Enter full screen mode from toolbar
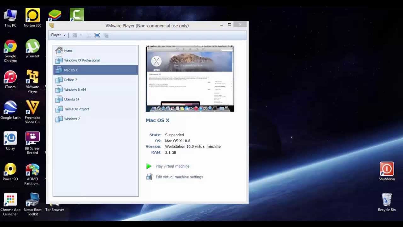The width and height of the screenshot is (403, 227). tap(97, 35)
